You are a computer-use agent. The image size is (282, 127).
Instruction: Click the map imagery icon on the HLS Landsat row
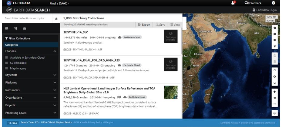pyautogui.click(x=119, y=97)
